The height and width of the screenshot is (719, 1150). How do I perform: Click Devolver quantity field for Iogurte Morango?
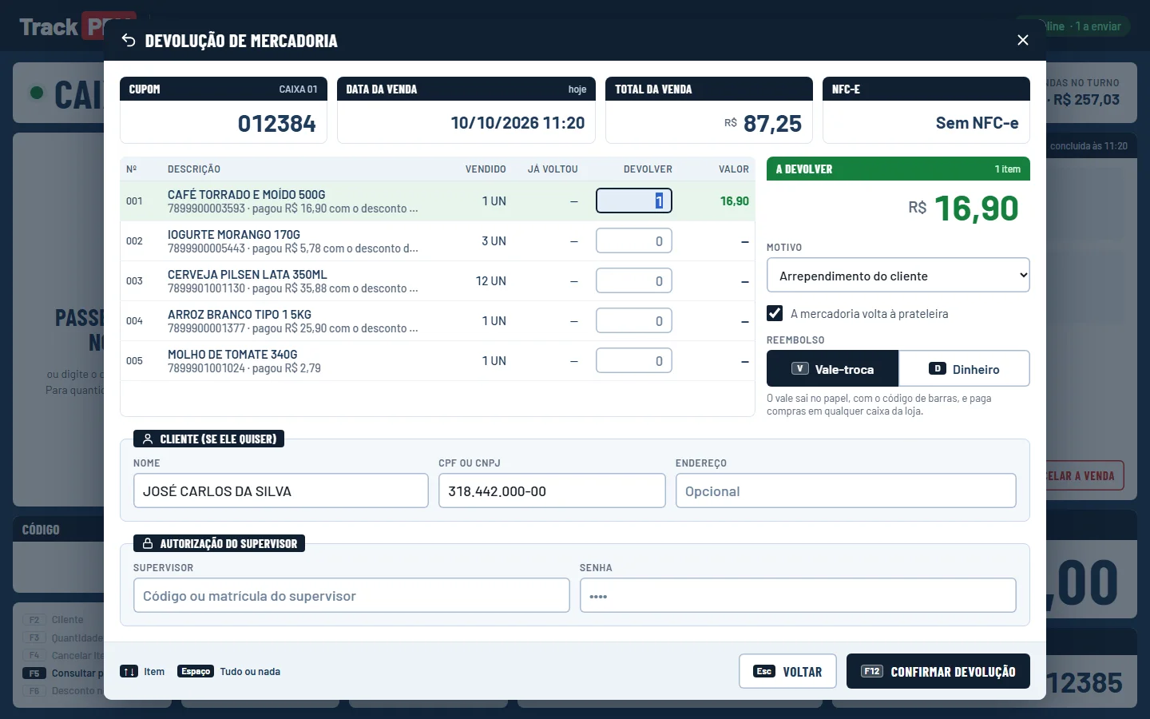(634, 240)
